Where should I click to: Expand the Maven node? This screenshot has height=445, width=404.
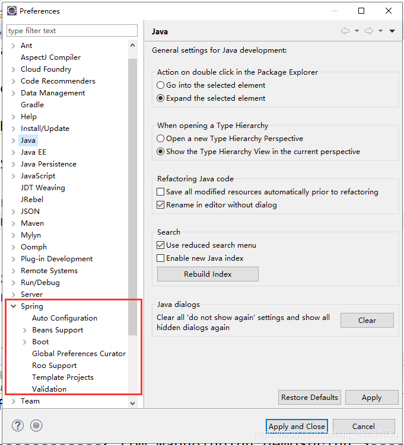14,223
